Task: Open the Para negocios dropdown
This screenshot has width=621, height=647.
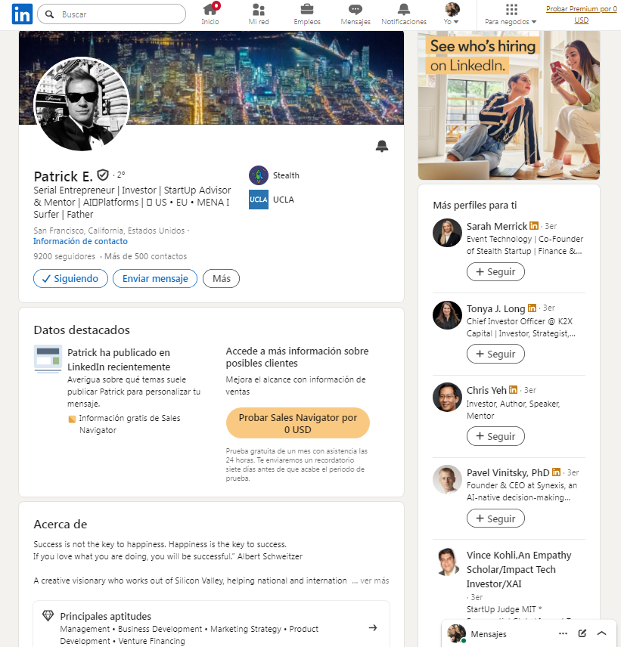Action: tap(511, 14)
